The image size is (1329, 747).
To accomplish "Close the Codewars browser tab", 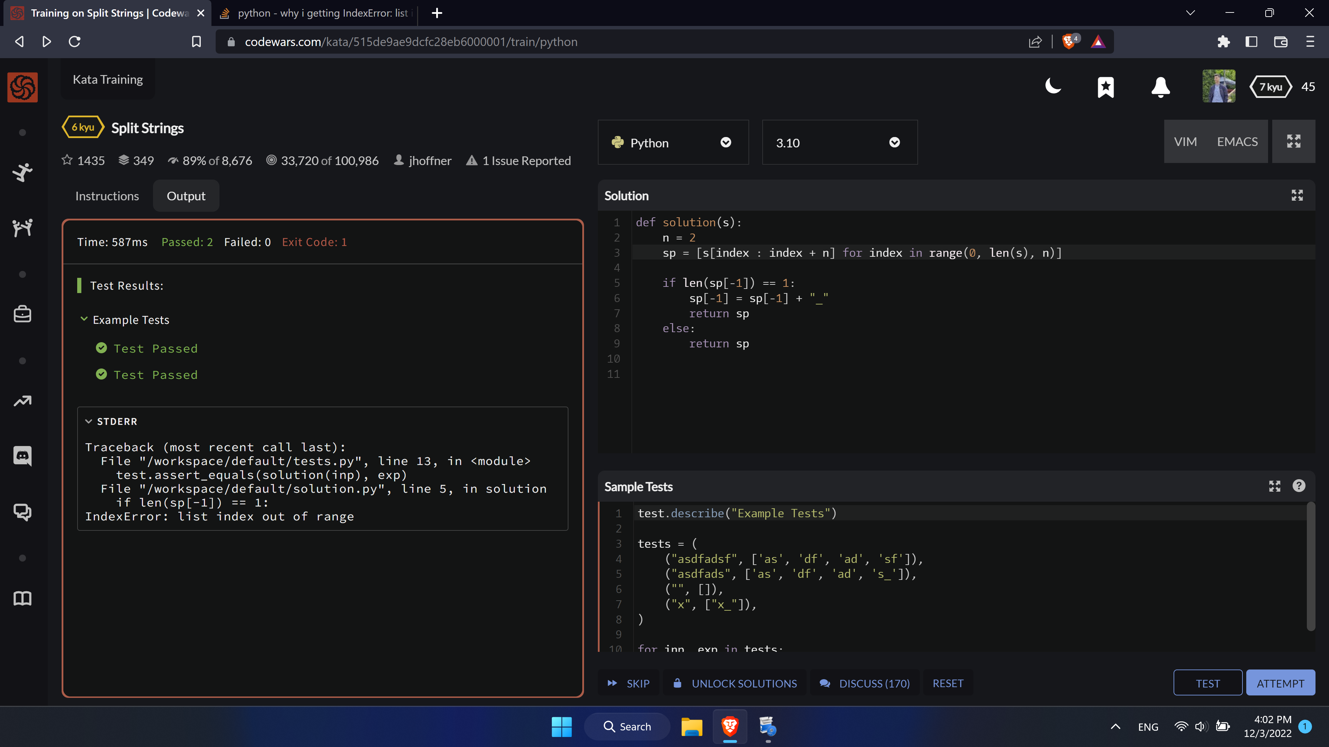I will 201,13.
